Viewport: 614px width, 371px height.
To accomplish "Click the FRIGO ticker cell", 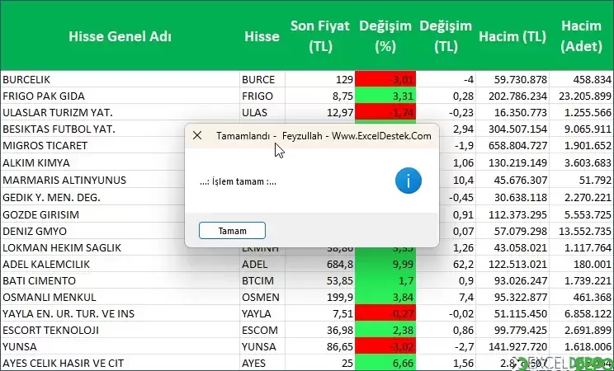I will 262,96.
